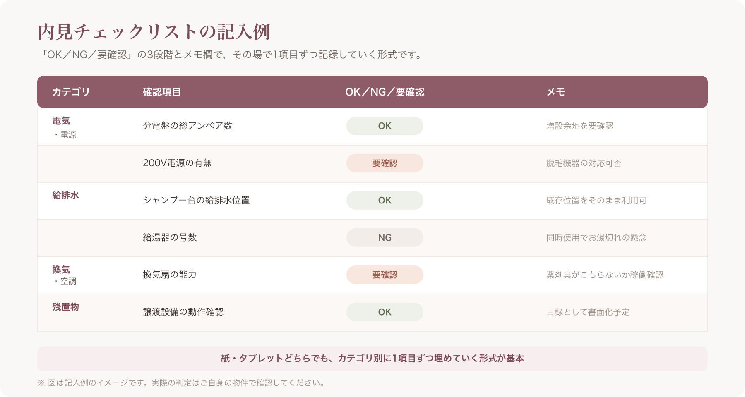The width and height of the screenshot is (745, 397).
Task: Click the OK badge for シャンプー台の給排水位置
Action: click(x=385, y=200)
